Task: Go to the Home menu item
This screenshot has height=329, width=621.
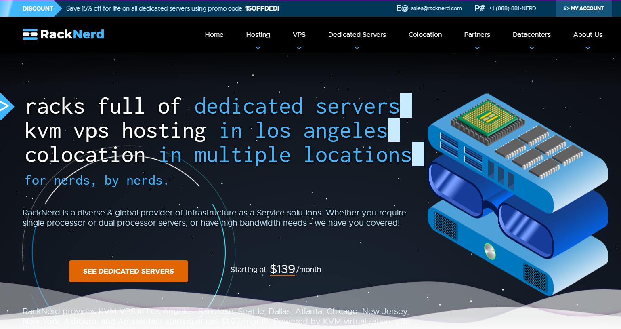Action: pos(214,35)
